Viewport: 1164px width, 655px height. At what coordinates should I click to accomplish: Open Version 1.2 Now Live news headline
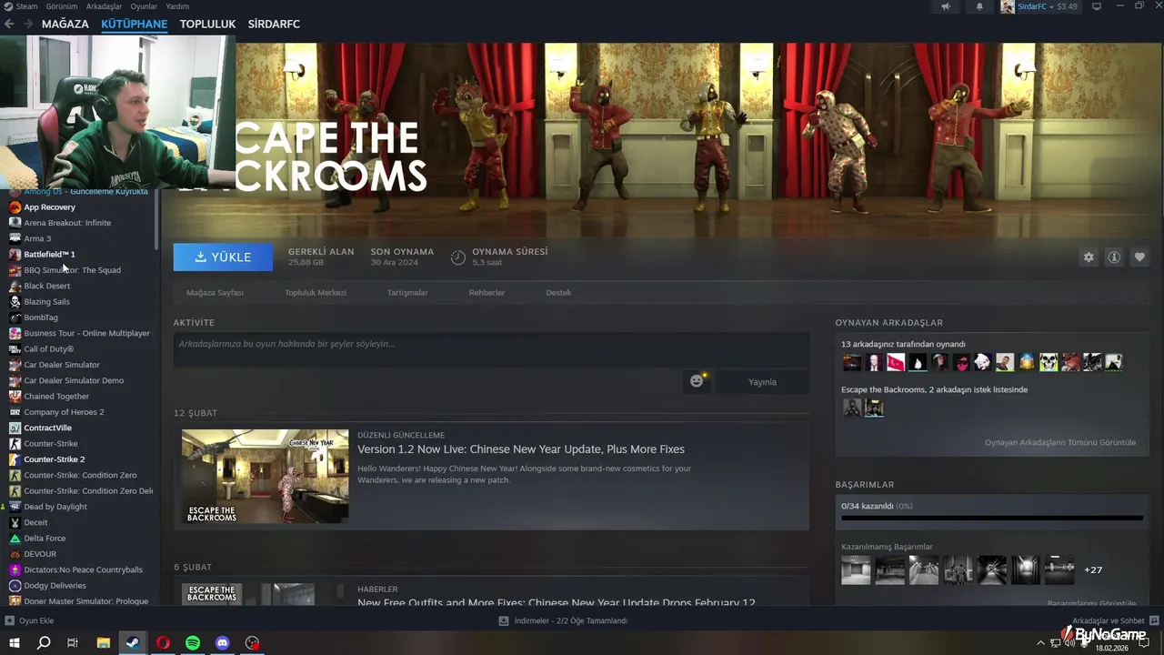[521, 449]
